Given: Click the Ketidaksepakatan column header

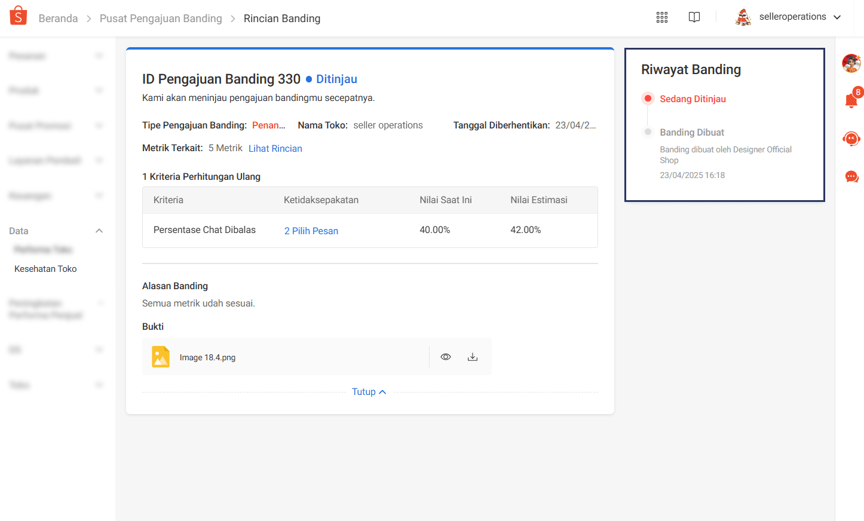Looking at the screenshot, I should pyautogui.click(x=321, y=200).
